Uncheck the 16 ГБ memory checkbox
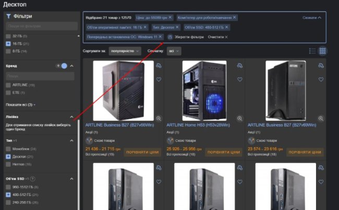The image size is (339, 210). (x=8, y=44)
